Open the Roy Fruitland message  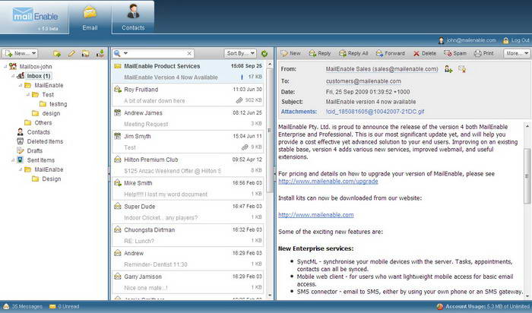point(188,95)
